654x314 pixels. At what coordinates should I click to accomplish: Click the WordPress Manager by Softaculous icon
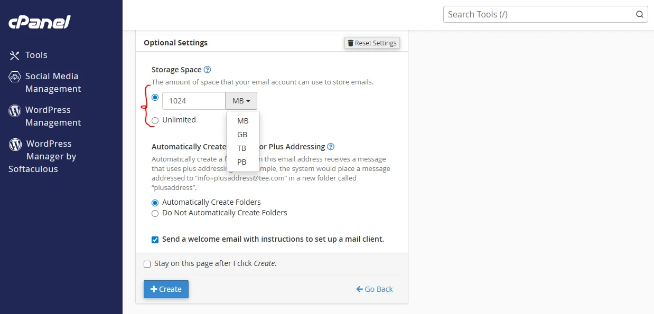[15, 144]
